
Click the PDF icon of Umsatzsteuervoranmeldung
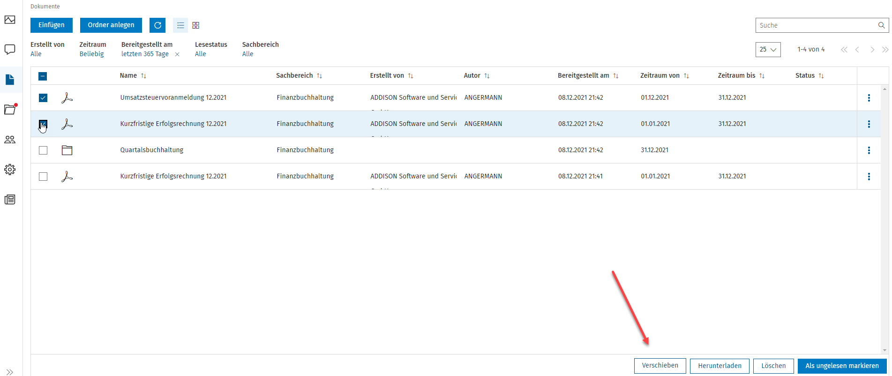click(x=67, y=98)
